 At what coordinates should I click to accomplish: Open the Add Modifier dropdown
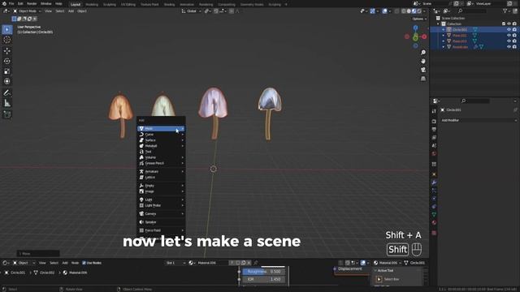pos(479,120)
